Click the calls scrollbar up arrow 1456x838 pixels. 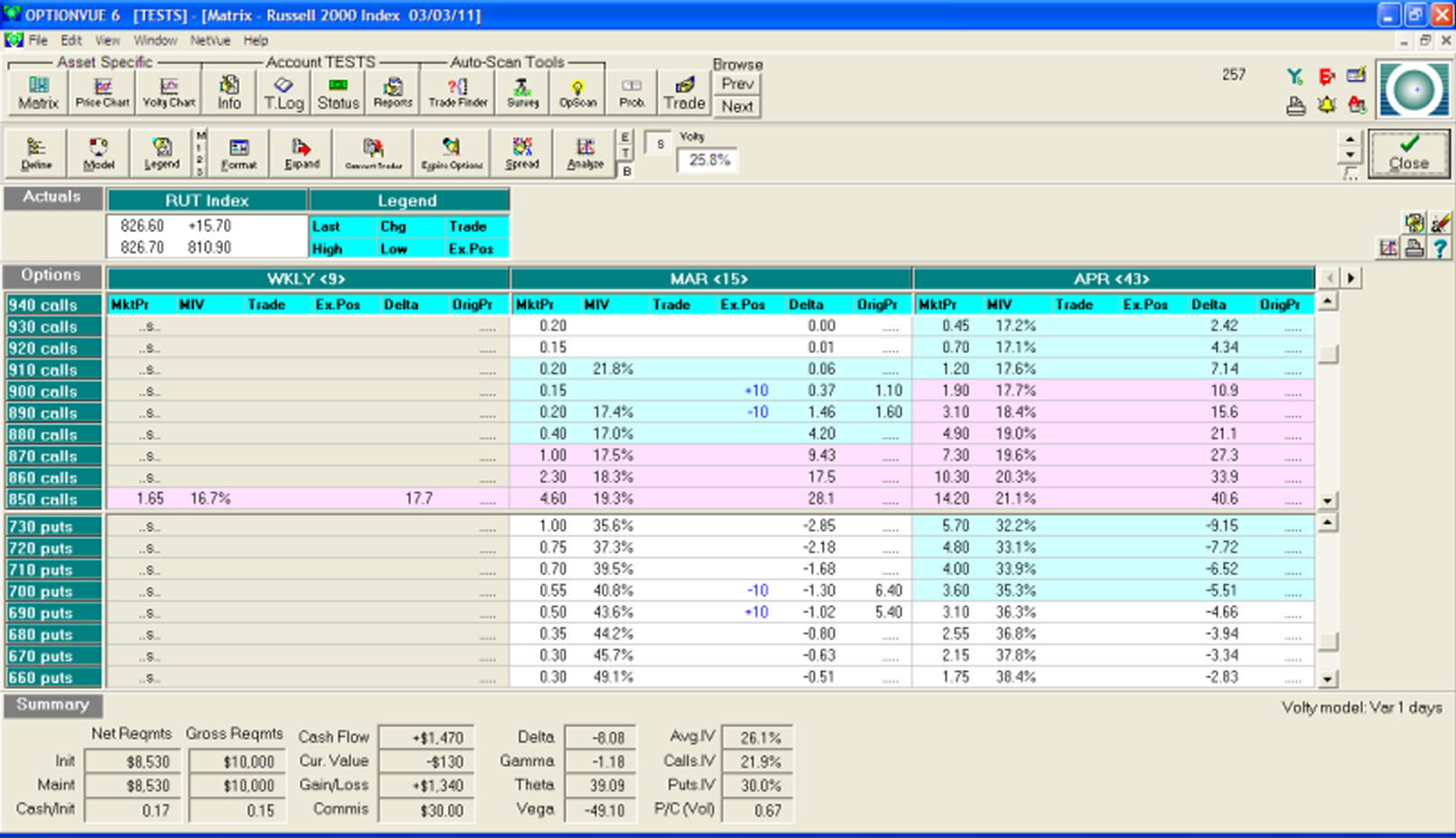tap(1327, 302)
